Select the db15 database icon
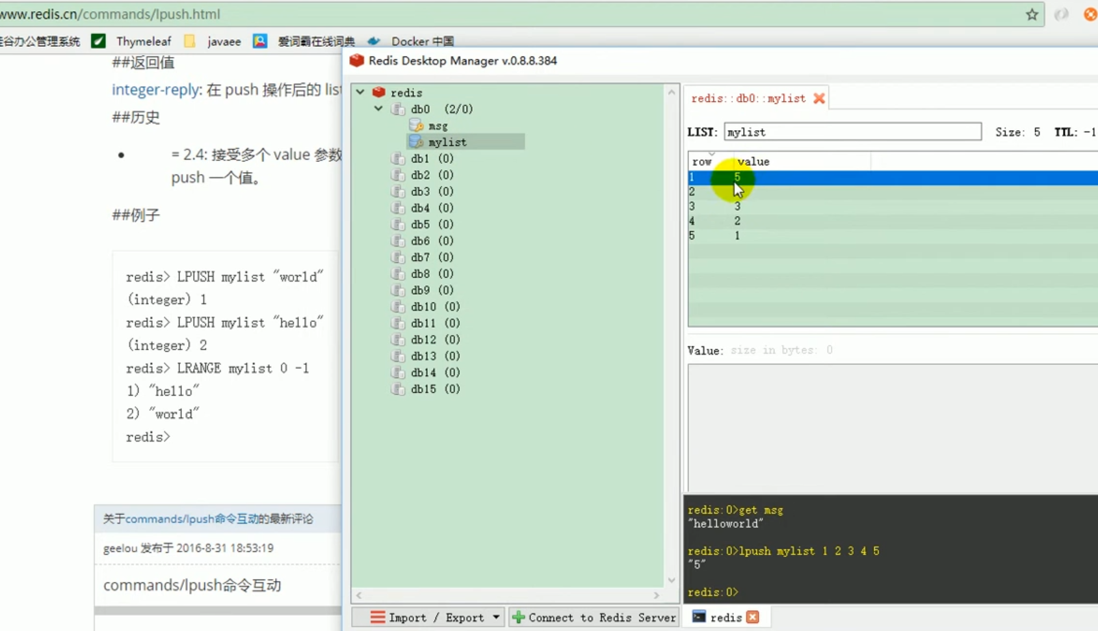1098x631 pixels. point(399,389)
